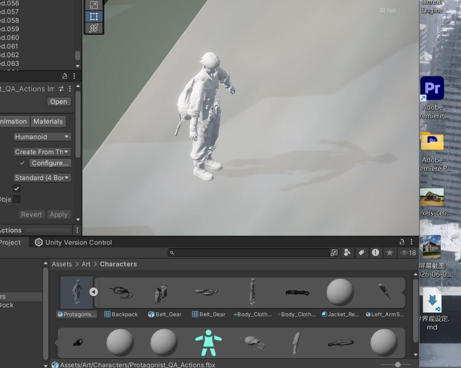Save the search to Favorites with the star

390,252
